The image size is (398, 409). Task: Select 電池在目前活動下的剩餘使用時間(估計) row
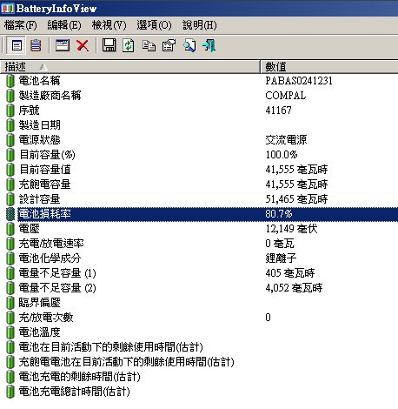coord(199,347)
